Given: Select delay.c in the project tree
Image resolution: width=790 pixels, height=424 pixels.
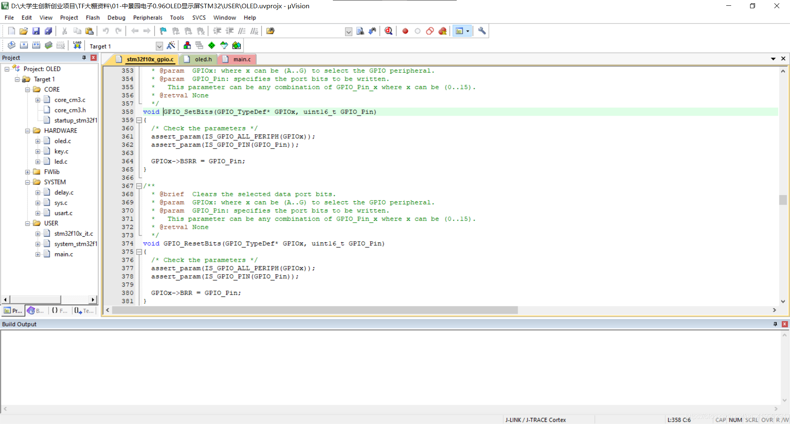Looking at the screenshot, I should [x=64, y=193].
